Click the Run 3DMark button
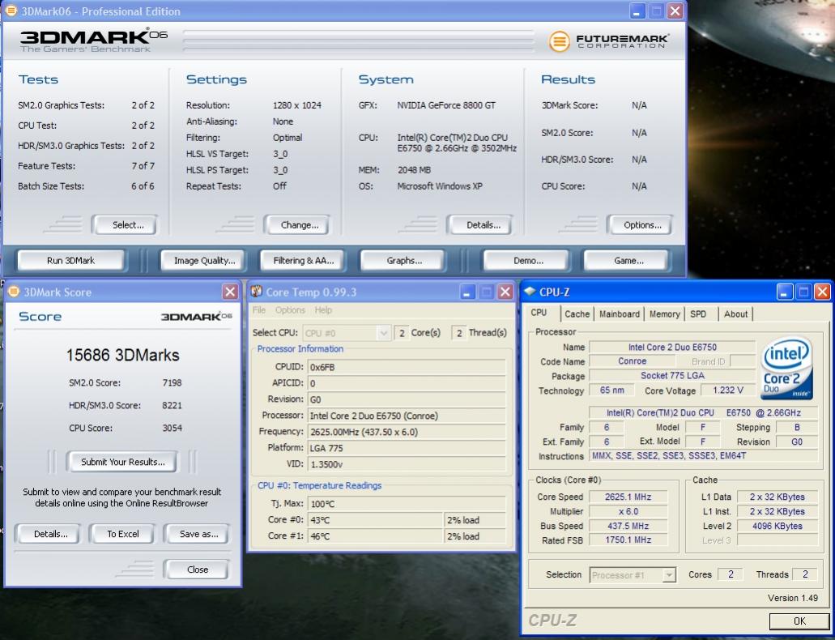The image size is (835, 640). click(70, 261)
